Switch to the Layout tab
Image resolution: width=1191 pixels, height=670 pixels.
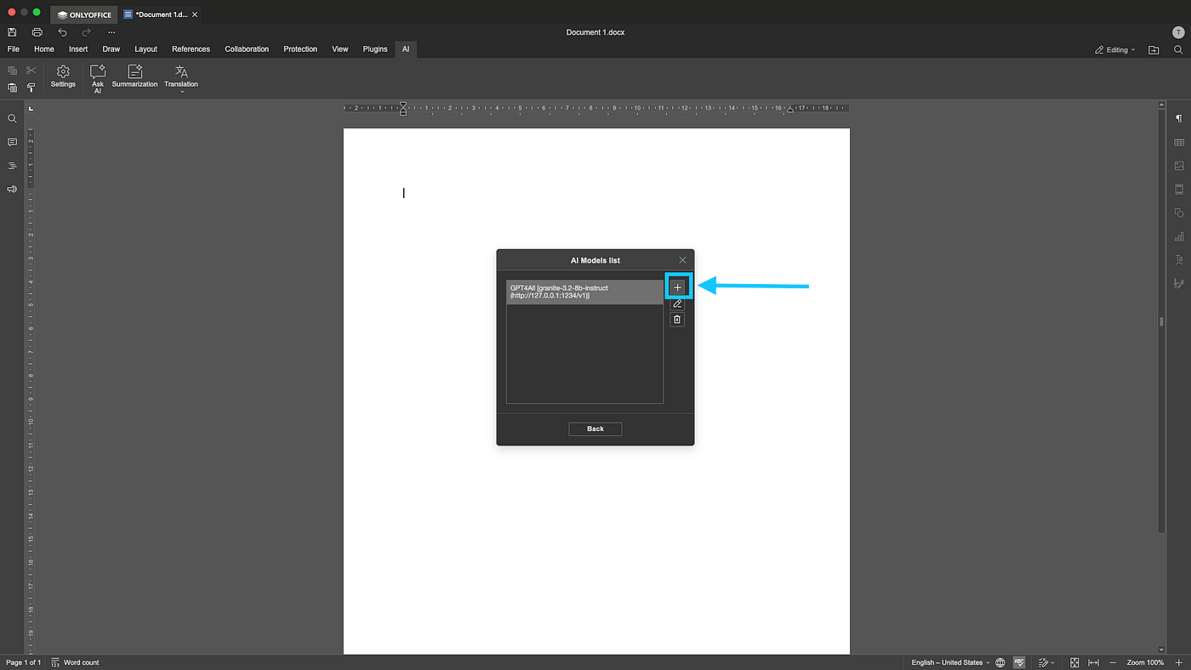pyautogui.click(x=146, y=49)
